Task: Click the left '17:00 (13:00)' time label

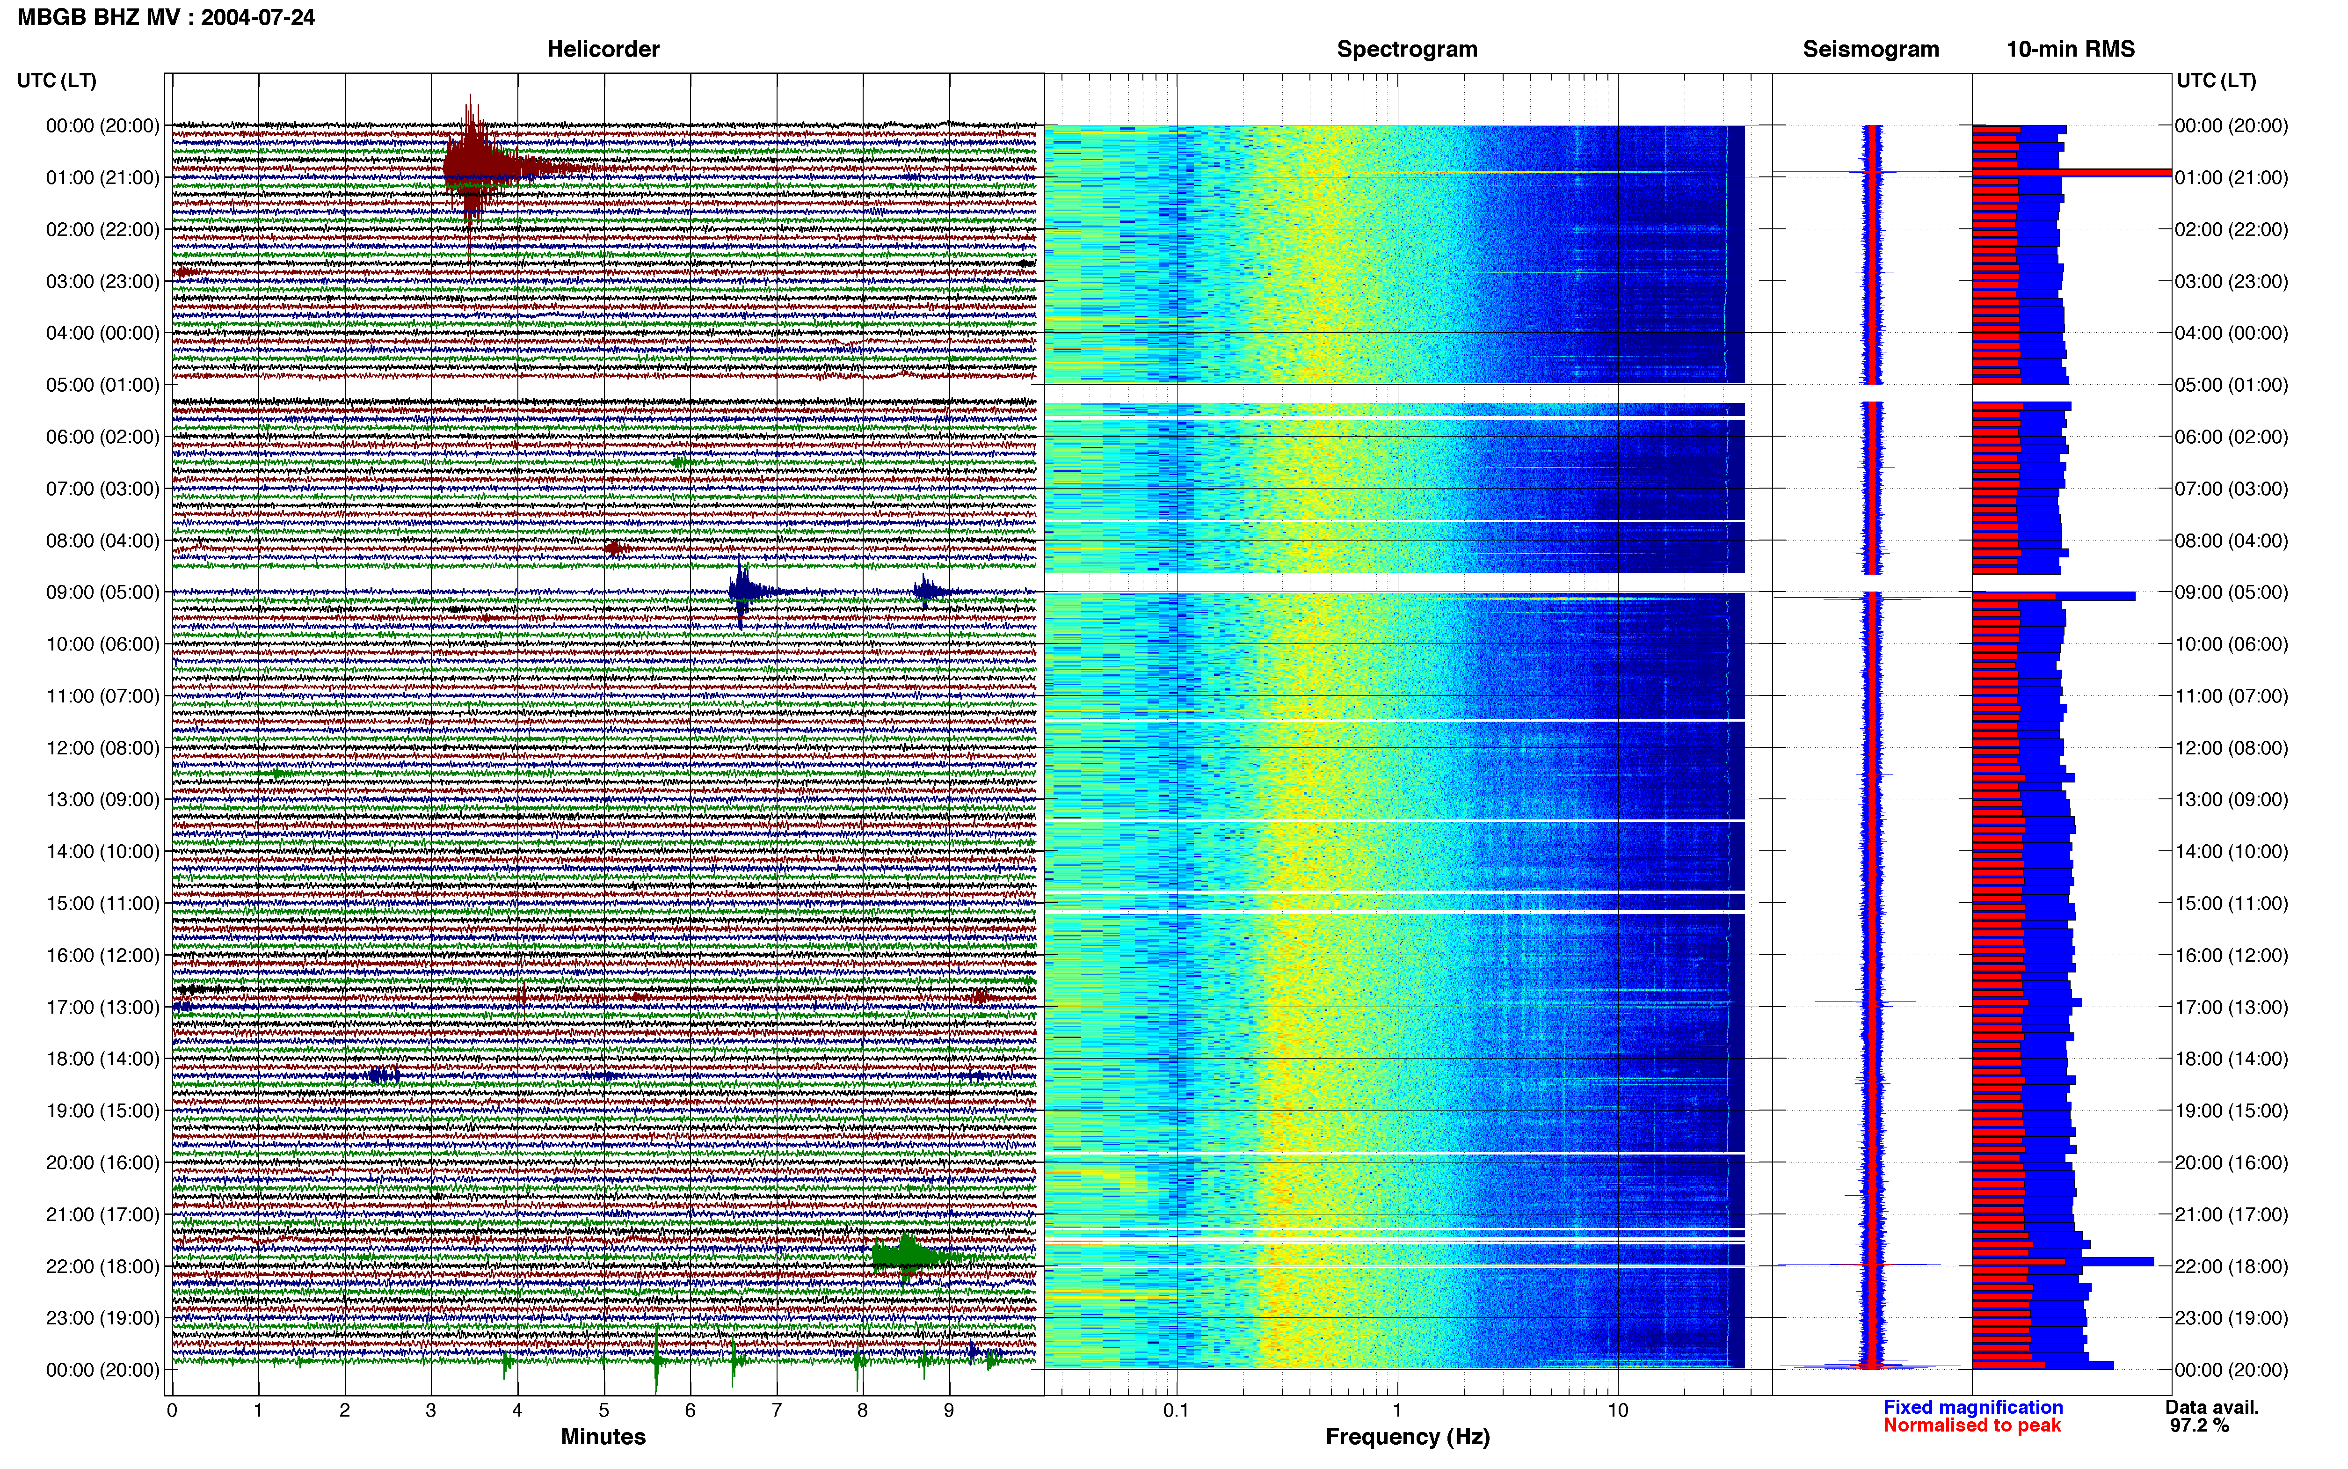Action: (x=102, y=1007)
